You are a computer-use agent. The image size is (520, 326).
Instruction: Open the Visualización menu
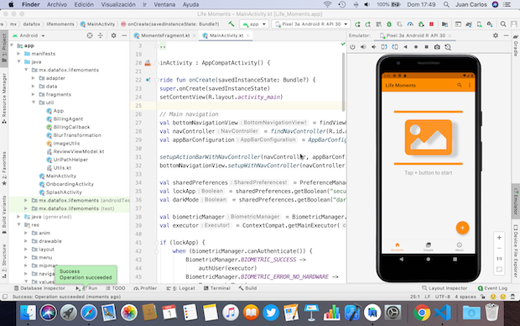(118, 5)
